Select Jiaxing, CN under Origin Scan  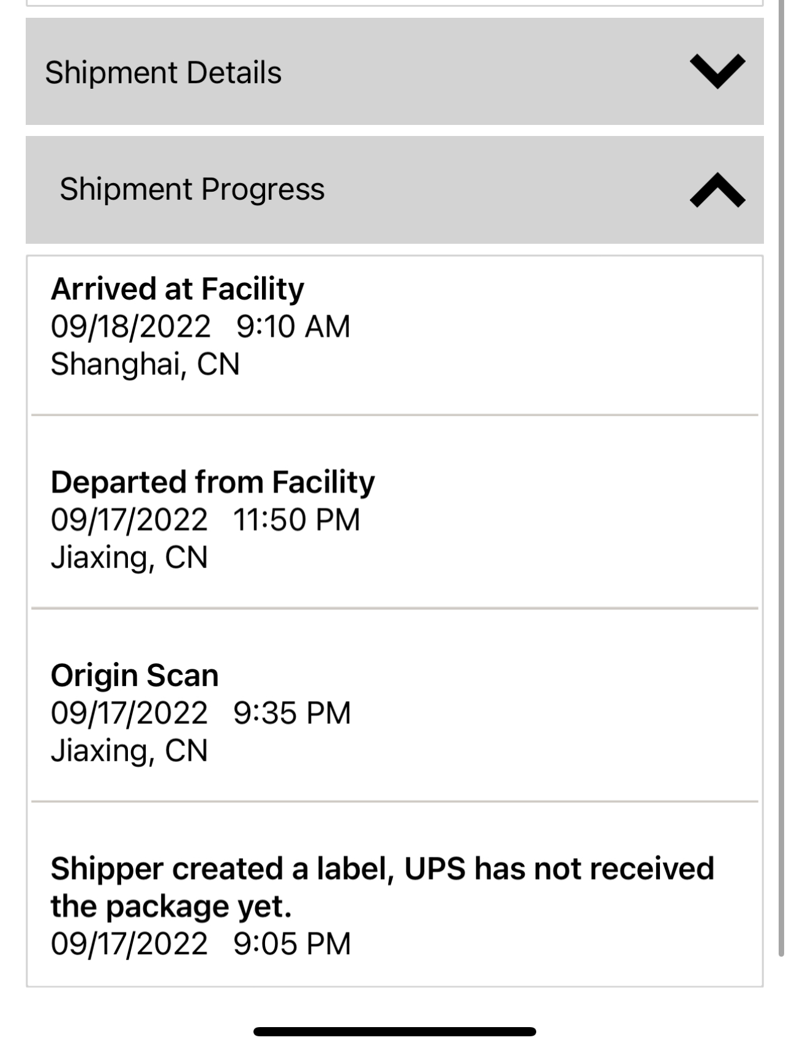tap(129, 750)
